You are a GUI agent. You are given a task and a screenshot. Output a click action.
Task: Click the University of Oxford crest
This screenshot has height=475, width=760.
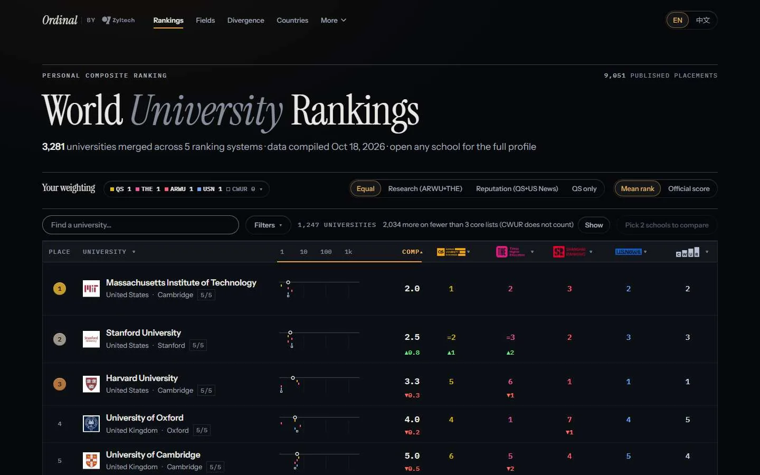point(91,424)
